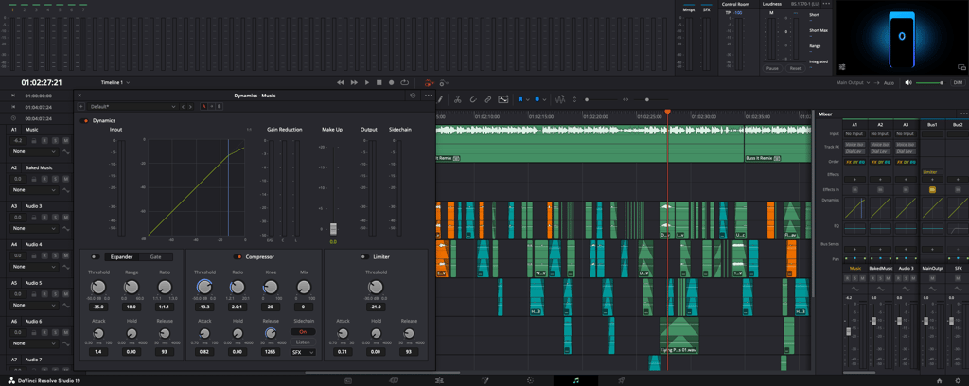
Task: Open the SFX sidechain source dropdown
Action: [304, 352]
